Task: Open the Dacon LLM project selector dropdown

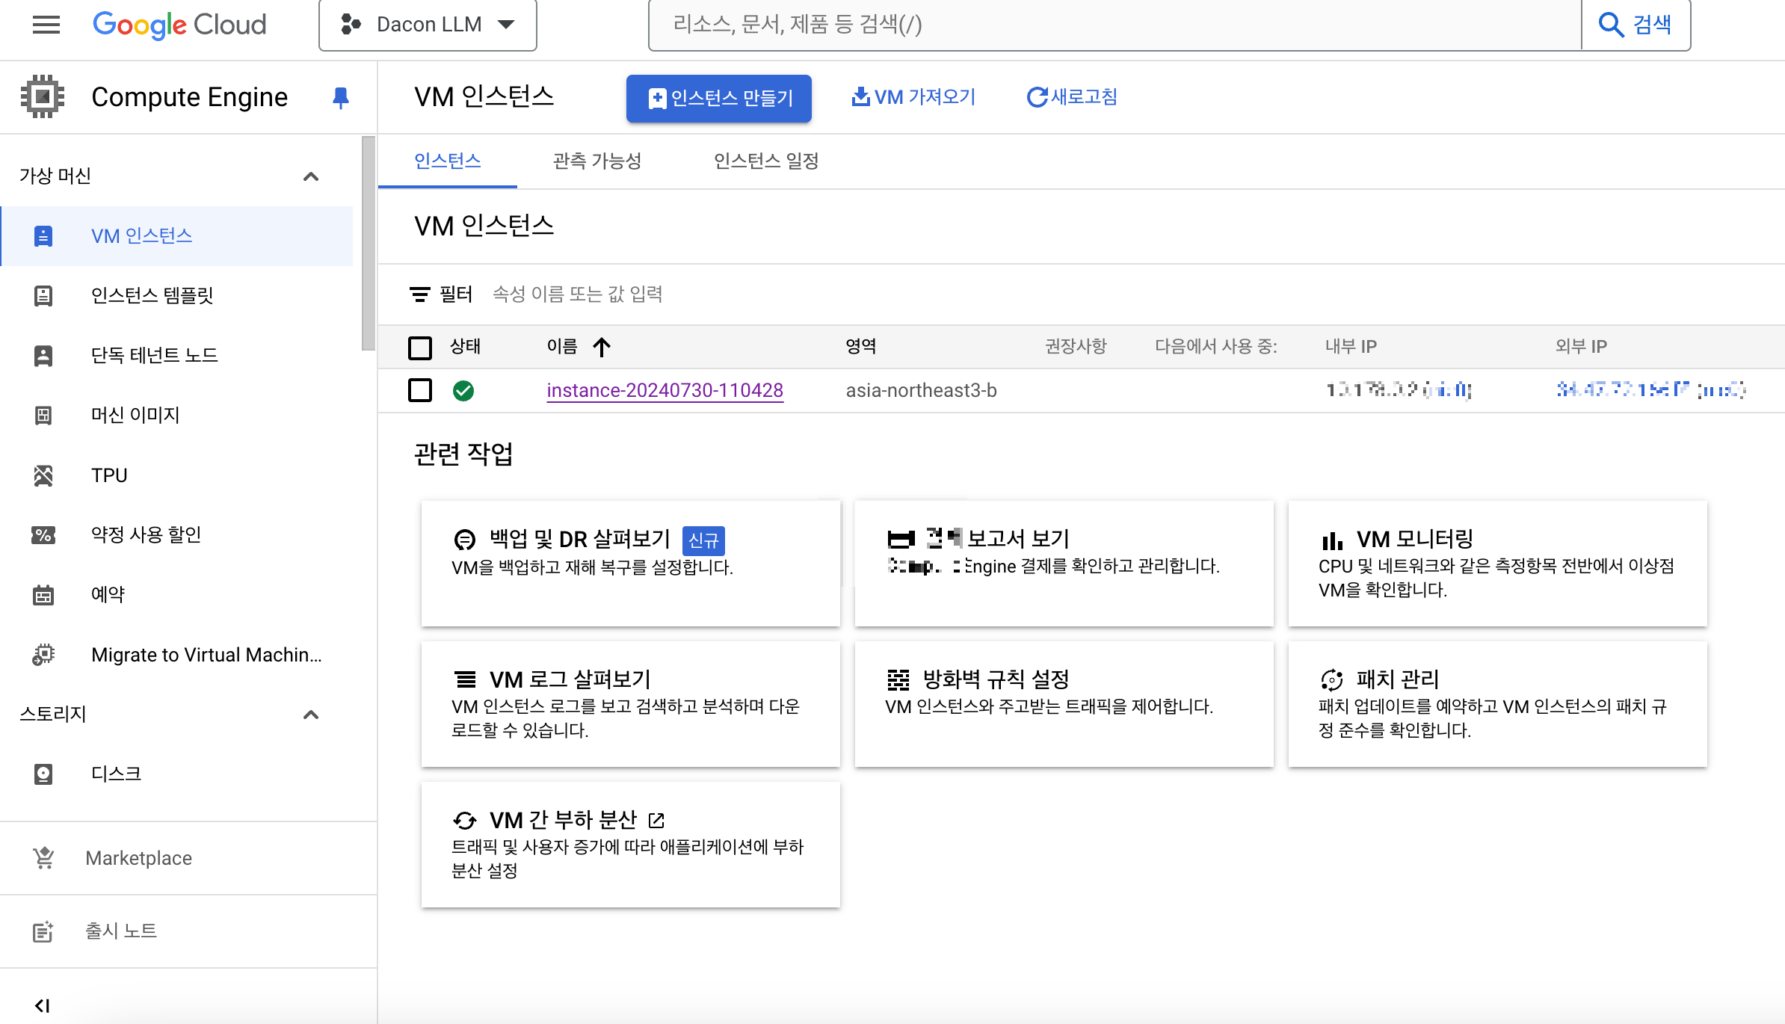Action: point(428,25)
